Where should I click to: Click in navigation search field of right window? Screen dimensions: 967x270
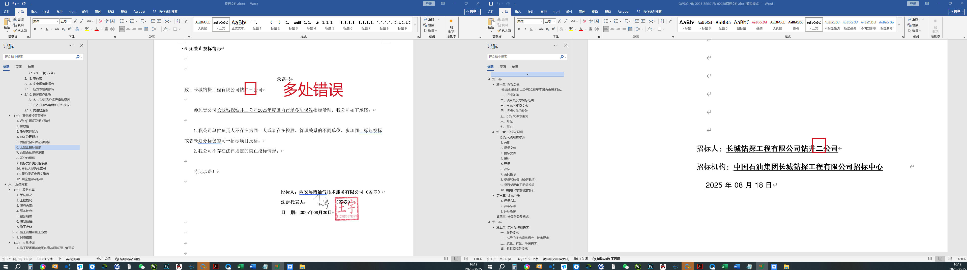click(x=523, y=57)
